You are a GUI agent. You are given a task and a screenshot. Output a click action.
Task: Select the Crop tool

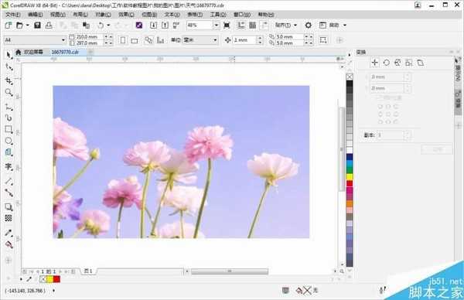pos(9,80)
